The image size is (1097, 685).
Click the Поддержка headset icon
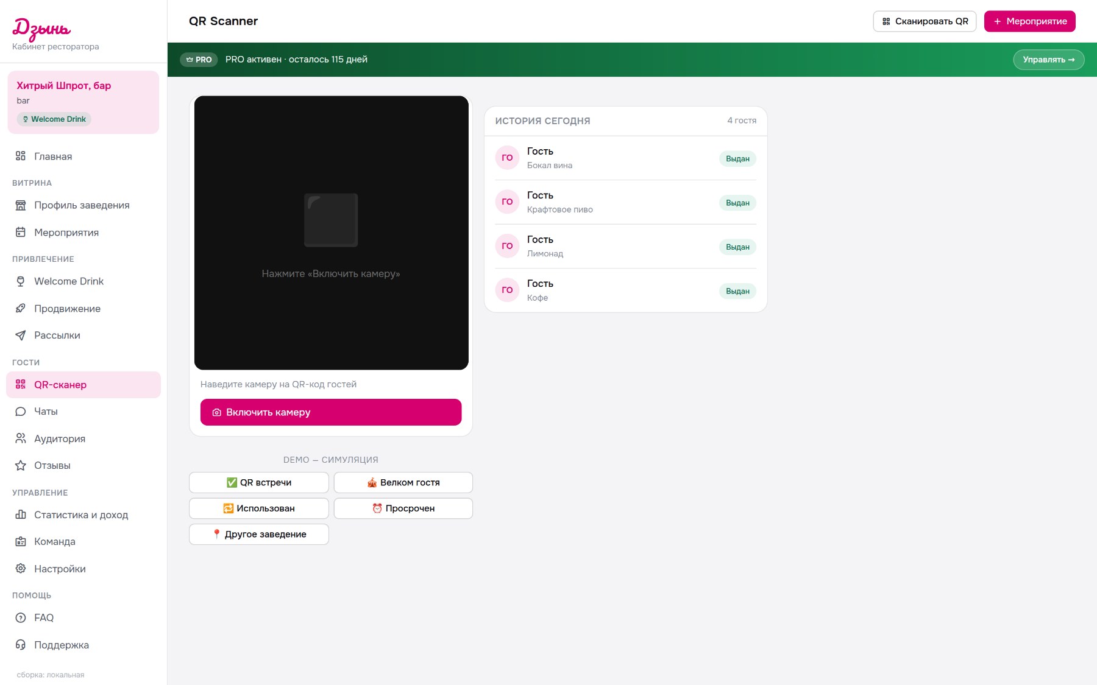click(x=21, y=645)
